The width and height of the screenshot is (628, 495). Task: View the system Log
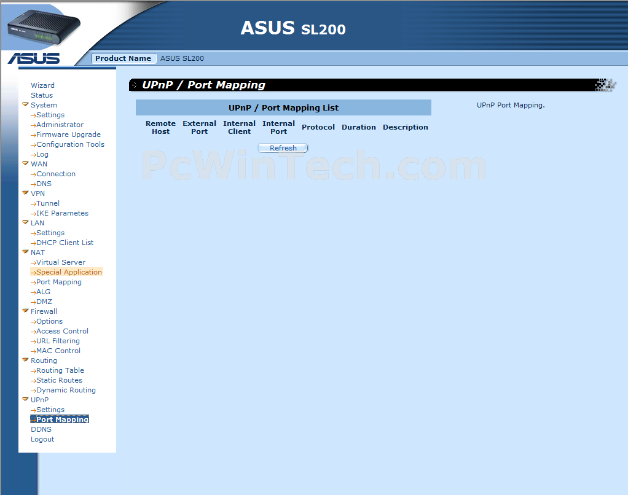[42, 155]
